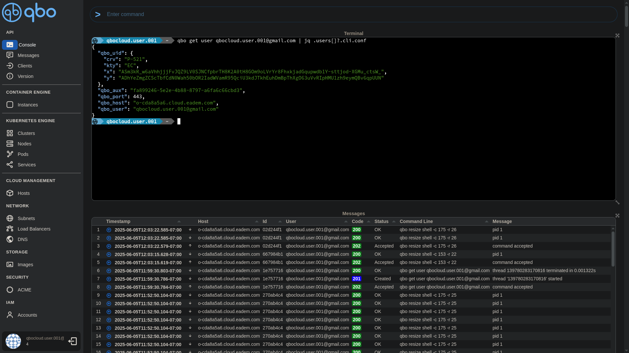Viewport: 629px width, 353px height.
Task: Navigate to Load Balancers
Action: tap(34, 229)
